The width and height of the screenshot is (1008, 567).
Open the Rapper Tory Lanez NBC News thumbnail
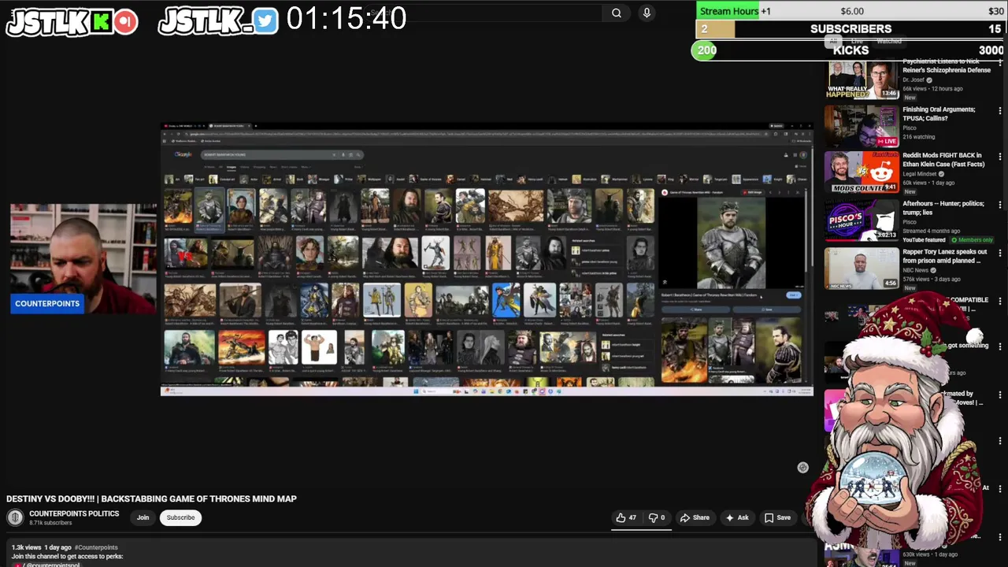tap(862, 268)
